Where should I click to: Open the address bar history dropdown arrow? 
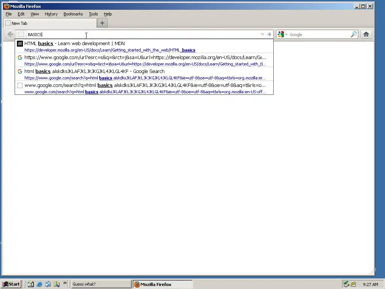262,34
